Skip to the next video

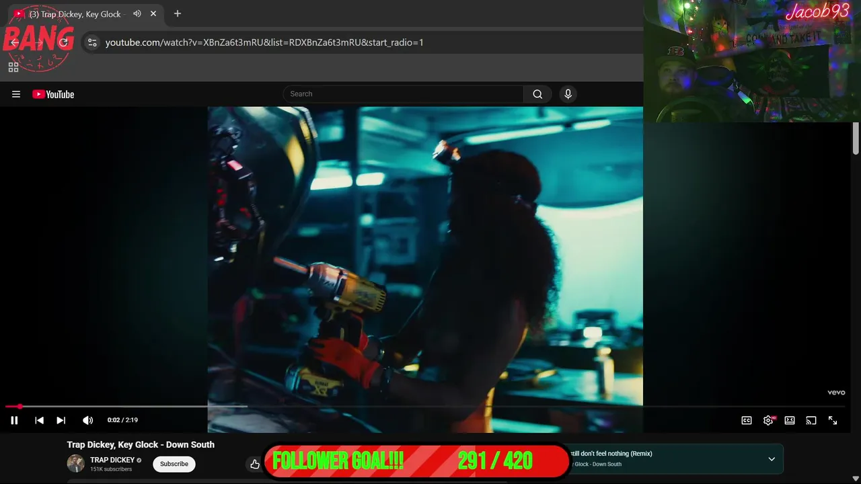pyautogui.click(x=61, y=420)
